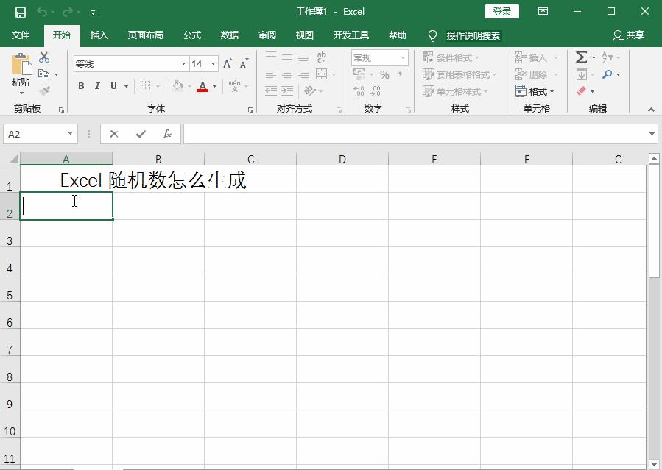Switch to the 插入 tab

(99, 35)
